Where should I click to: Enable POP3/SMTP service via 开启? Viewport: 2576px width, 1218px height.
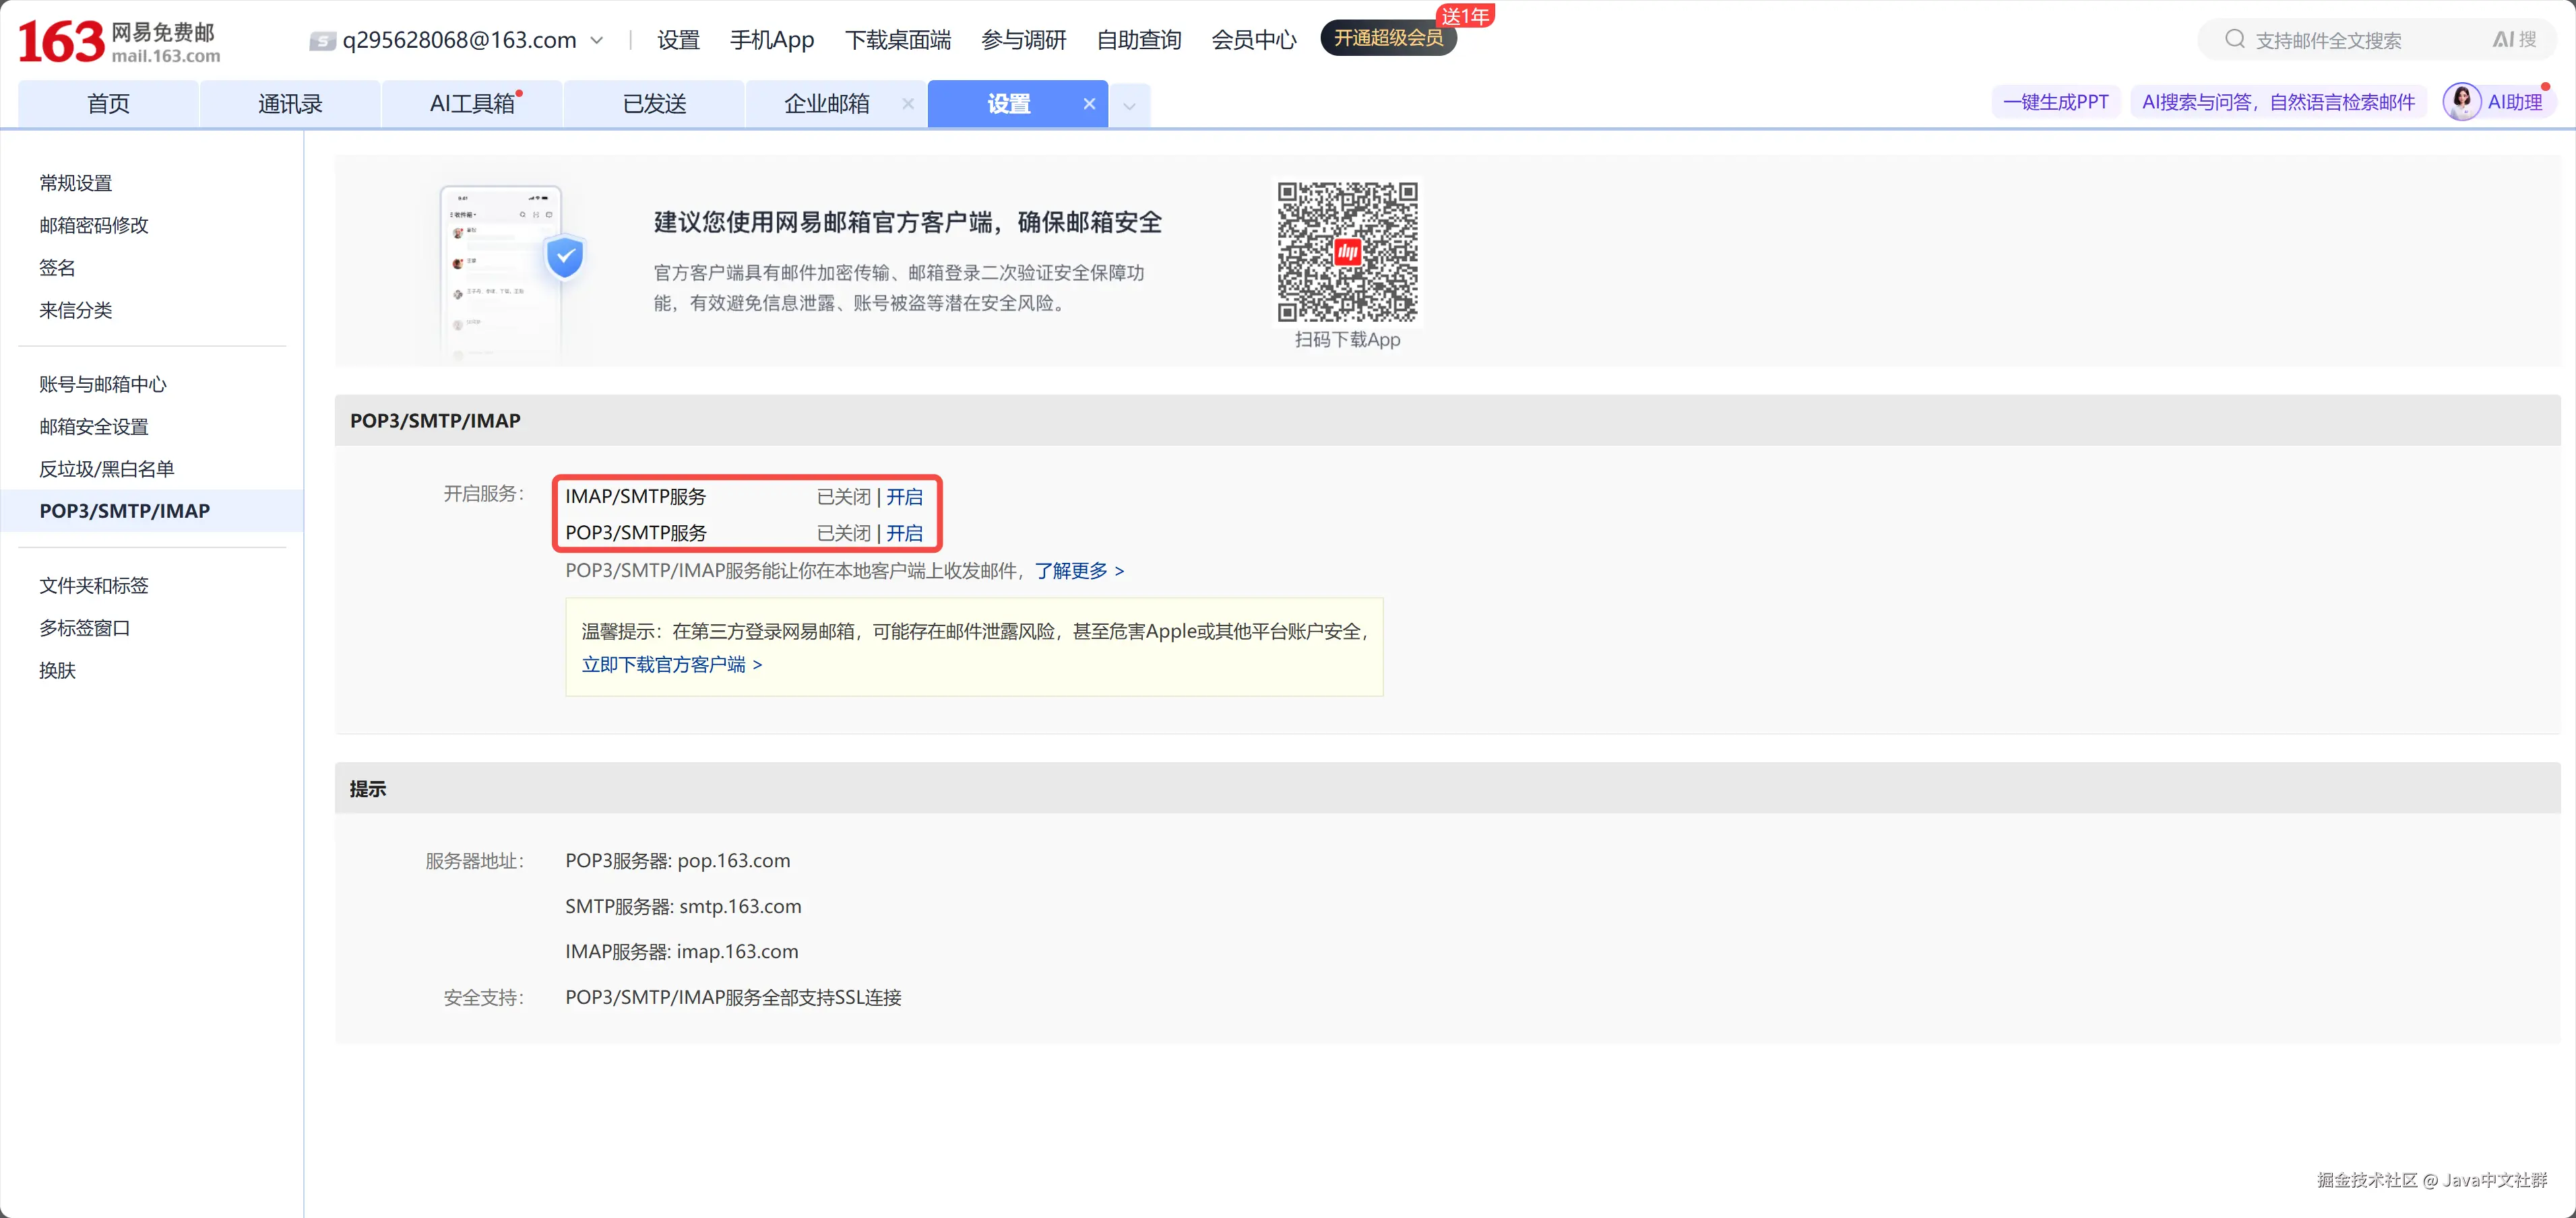904,533
